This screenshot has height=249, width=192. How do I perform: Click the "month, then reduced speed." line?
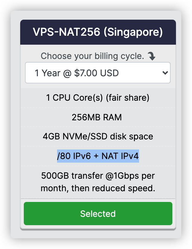pos(98,189)
